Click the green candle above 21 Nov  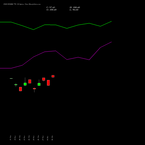point(25,84)
